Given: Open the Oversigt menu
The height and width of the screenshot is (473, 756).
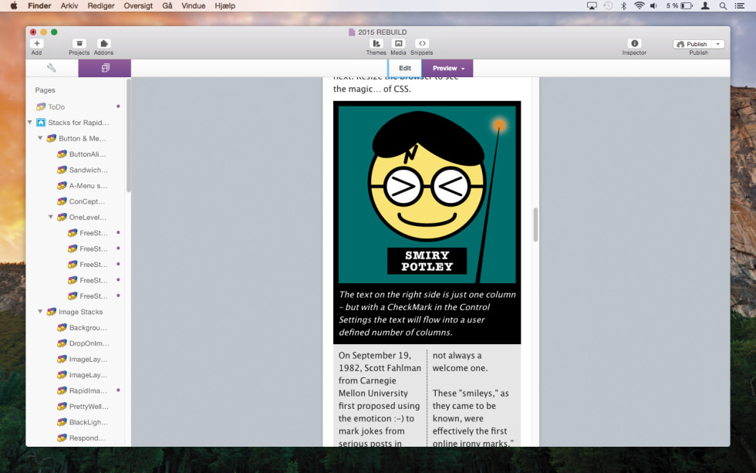Looking at the screenshot, I should (x=138, y=5).
